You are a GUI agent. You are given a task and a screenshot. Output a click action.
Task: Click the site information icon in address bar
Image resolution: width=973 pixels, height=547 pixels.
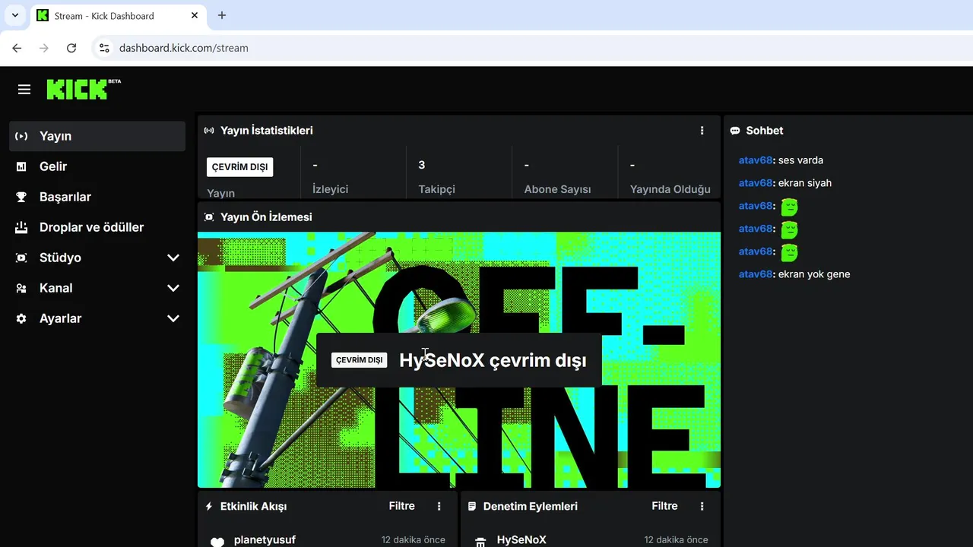[x=105, y=48]
